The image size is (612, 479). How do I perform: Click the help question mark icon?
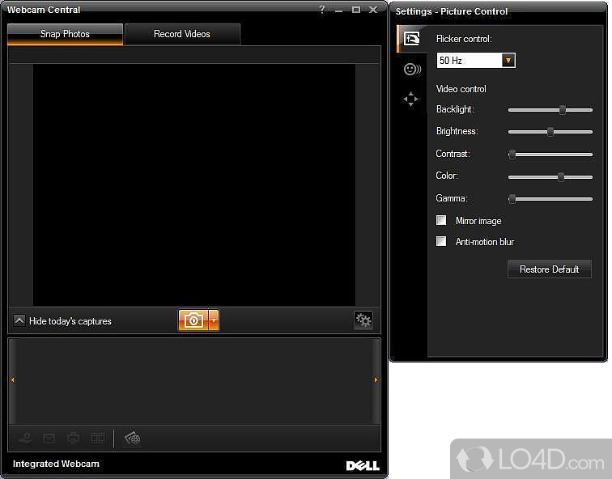(x=322, y=10)
